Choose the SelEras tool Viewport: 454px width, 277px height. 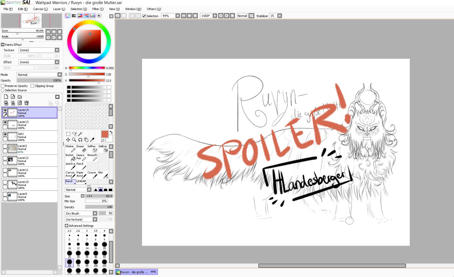103,149
